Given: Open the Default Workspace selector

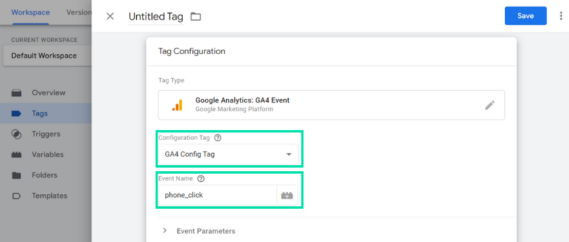Looking at the screenshot, I should click(x=47, y=56).
